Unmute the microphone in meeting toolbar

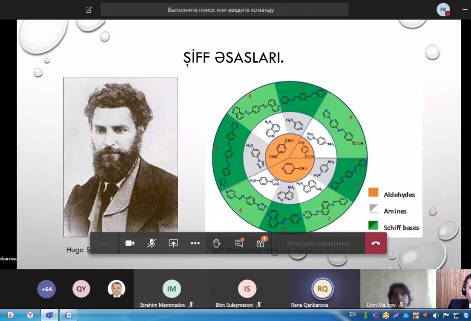[x=152, y=244]
